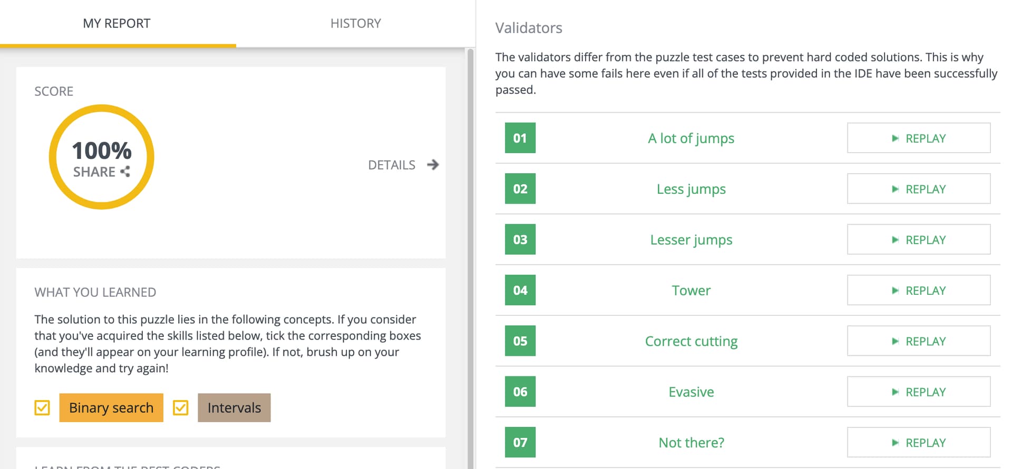Replay the 'Less jumps' validator
1012x469 pixels.
pos(918,189)
